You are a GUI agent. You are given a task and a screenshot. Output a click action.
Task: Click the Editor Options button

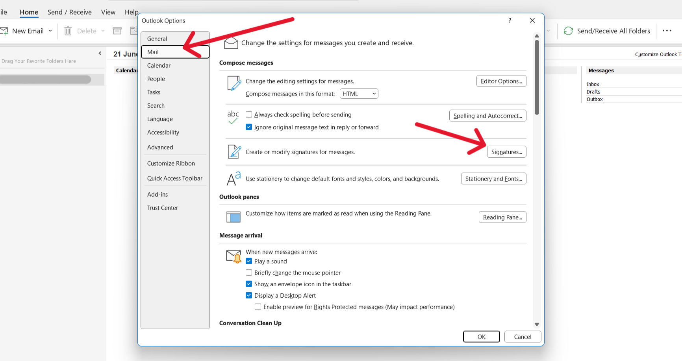(x=501, y=81)
